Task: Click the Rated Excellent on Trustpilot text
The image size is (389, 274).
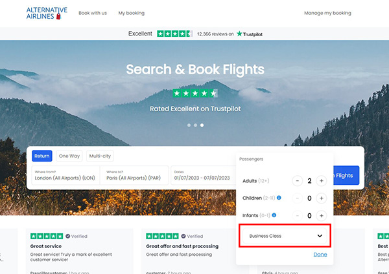Action: [195, 109]
